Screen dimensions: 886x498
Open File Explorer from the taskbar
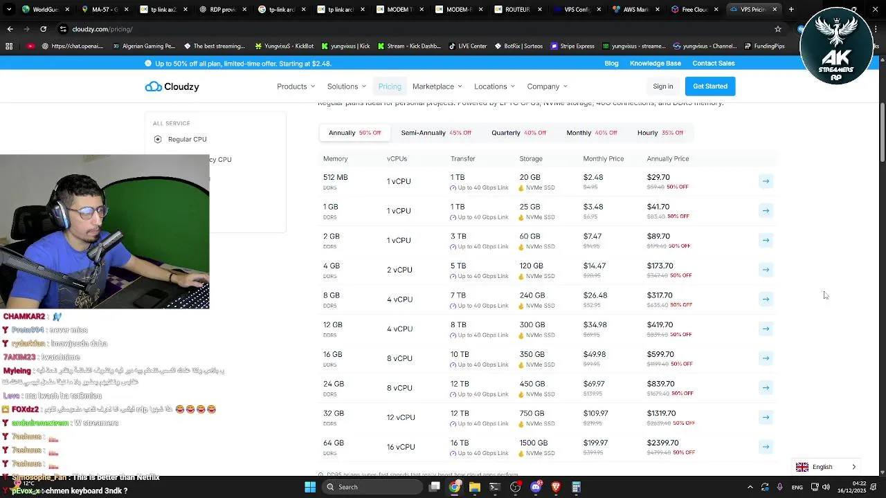(475, 487)
